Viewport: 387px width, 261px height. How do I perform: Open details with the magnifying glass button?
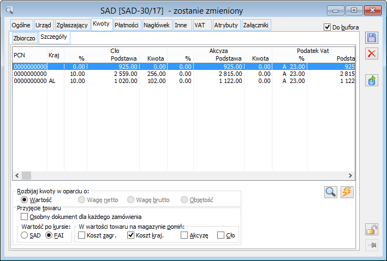pyautogui.click(x=331, y=192)
